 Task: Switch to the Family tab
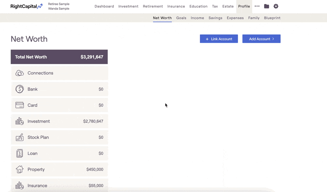(x=254, y=18)
